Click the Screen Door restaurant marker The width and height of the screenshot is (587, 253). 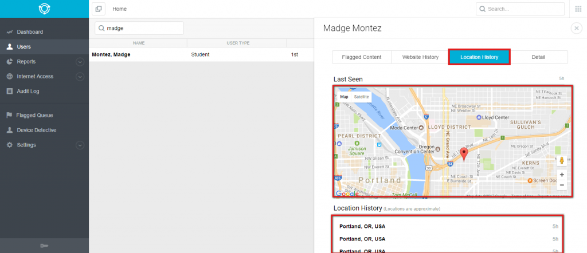click(530, 180)
